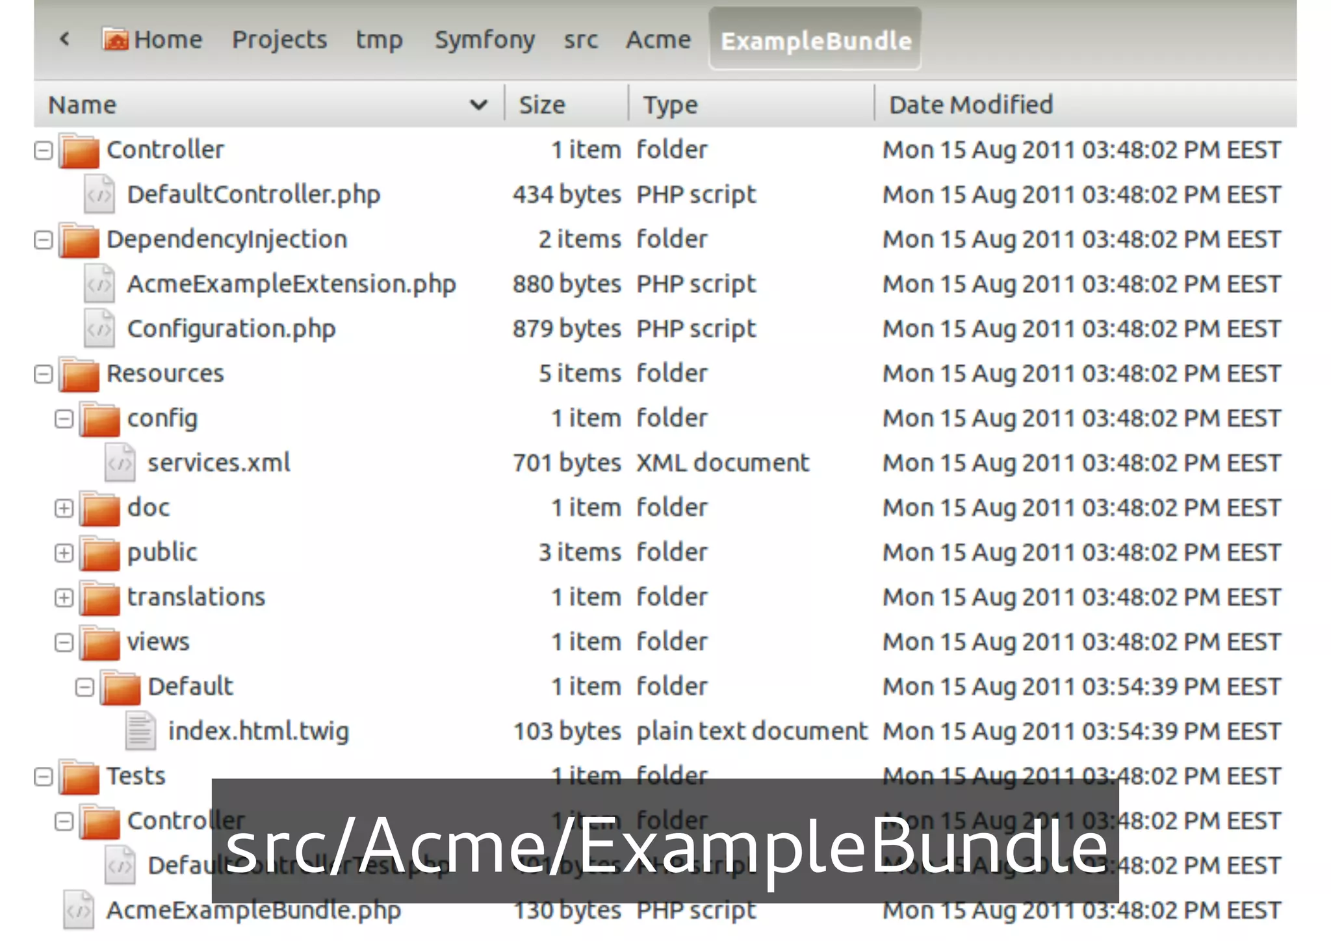This screenshot has width=1331, height=941.
Task: Click the Home folder icon in path bar
Action: point(115,40)
